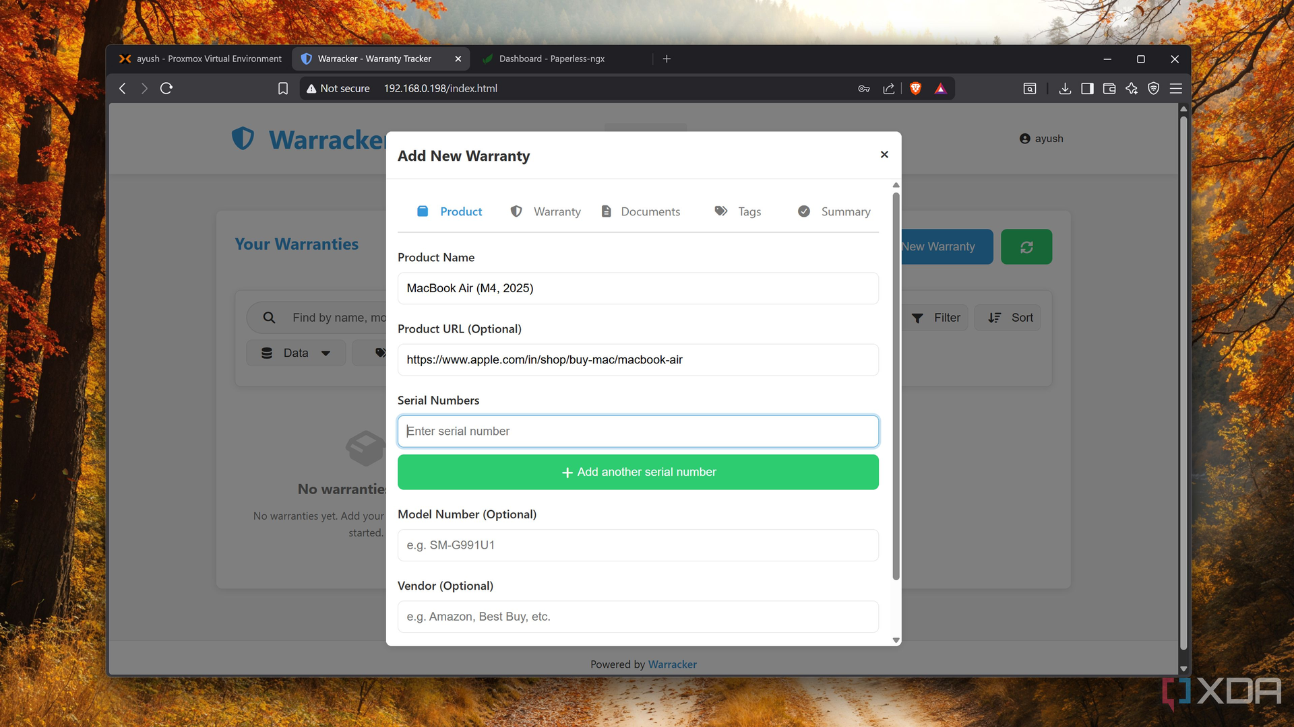
Task: Click Add another serial number button
Action: 638,472
